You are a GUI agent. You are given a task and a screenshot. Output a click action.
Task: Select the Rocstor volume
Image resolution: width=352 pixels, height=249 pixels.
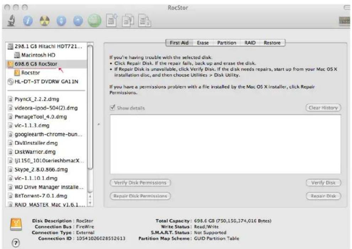46,73
